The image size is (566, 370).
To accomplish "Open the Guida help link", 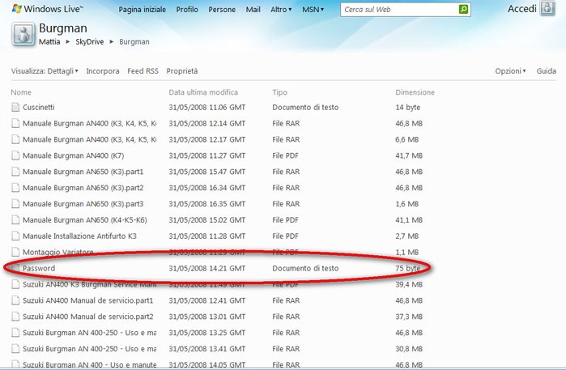I will click(x=546, y=71).
